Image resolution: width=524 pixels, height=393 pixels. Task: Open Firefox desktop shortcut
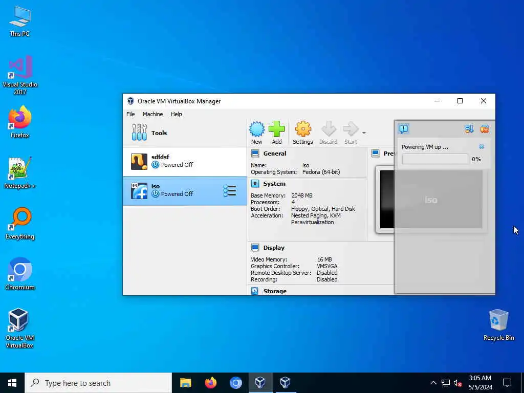[20, 122]
